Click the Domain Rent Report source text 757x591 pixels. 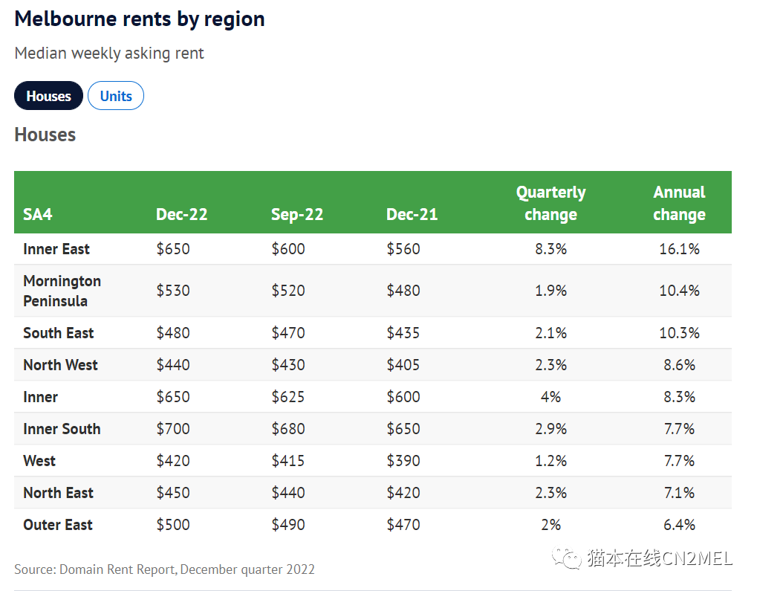164,569
